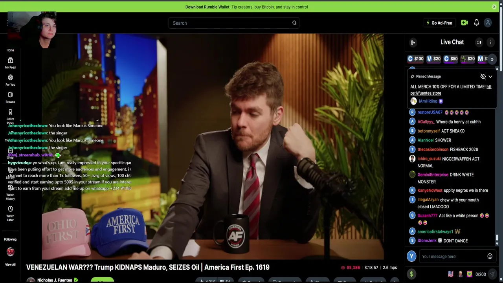The width and height of the screenshot is (503, 283).
Task: Toggle the chat pop-out mode icon
Action: click(x=479, y=42)
